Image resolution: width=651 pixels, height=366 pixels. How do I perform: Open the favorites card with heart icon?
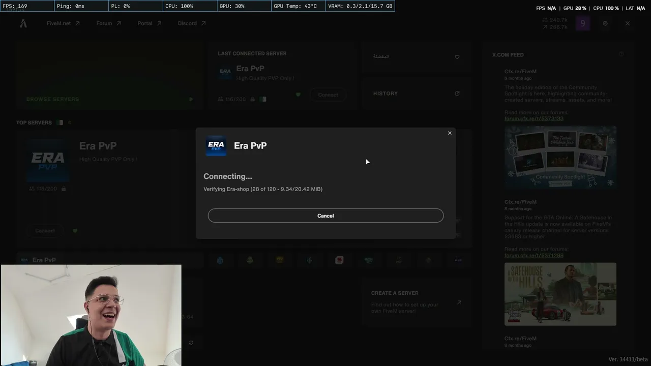coord(416,57)
